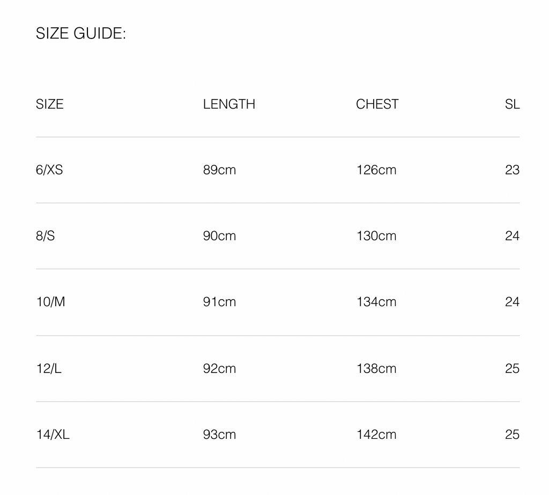Image resolution: width=549 pixels, height=495 pixels.
Task: Click the SIZE GUIDE heading
Action: (x=81, y=34)
